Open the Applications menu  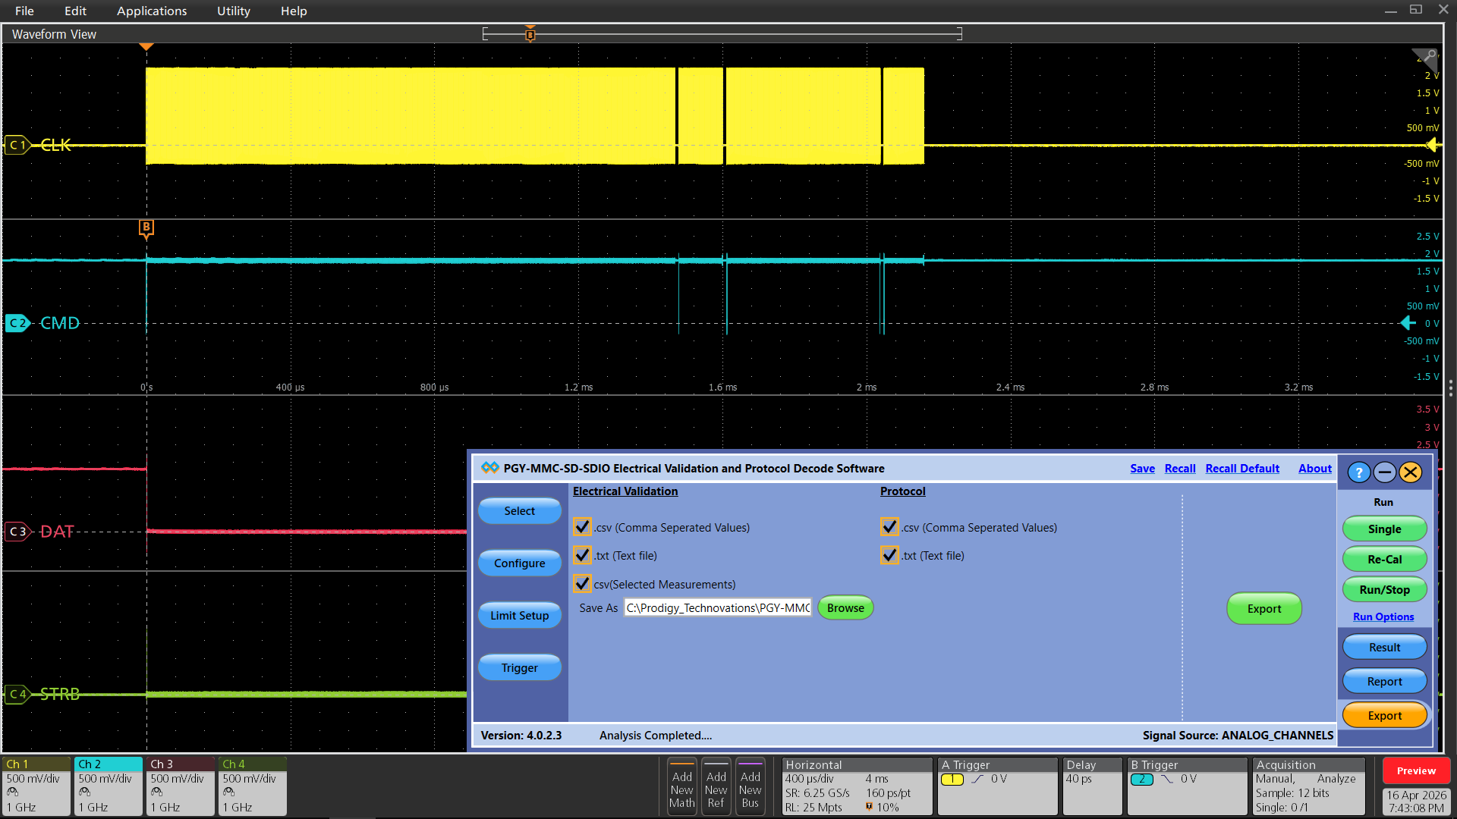coord(152,11)
